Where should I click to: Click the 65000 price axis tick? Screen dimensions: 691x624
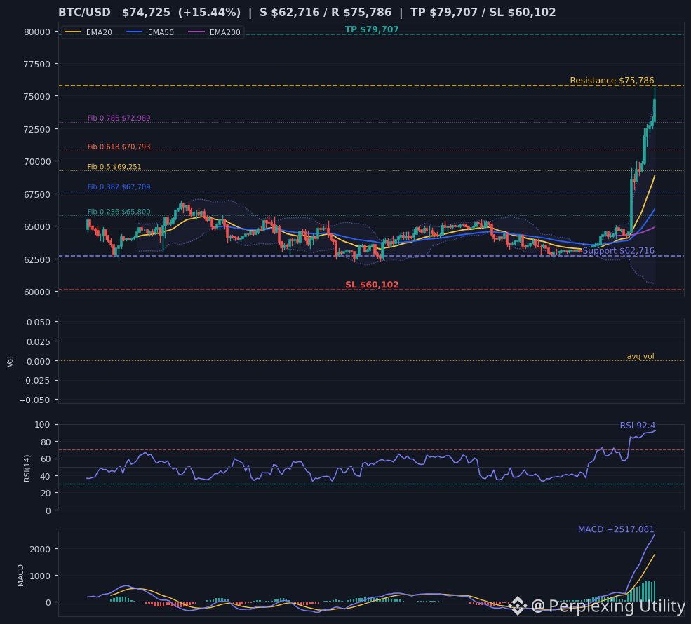click(x=37, y=226)
